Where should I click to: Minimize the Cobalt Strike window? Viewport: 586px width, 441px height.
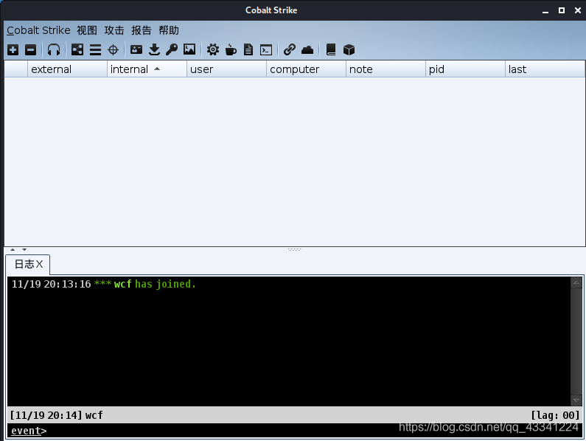[545, 10]
